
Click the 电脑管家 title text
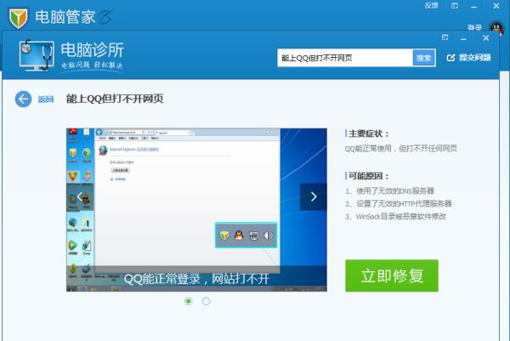click(x=65, y=17)
